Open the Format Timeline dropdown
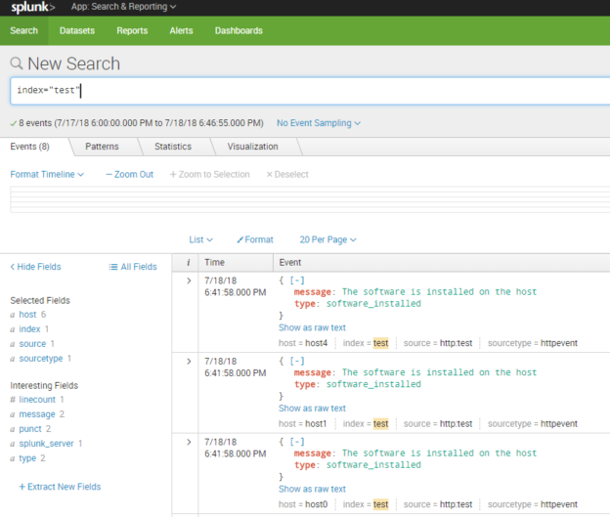Screen dimensions: 610x517 pos(47,174)
